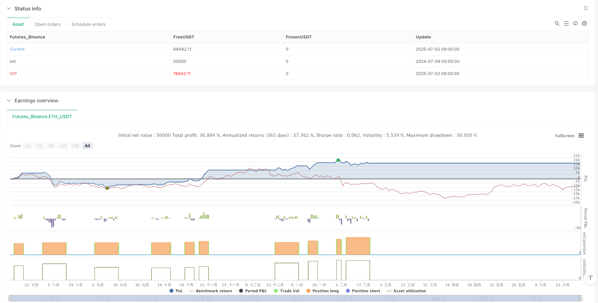Image resolution: width=598 pixels, height=303 pixels.
Task: Select the 24h zoom range button
Action: [75, 146]
